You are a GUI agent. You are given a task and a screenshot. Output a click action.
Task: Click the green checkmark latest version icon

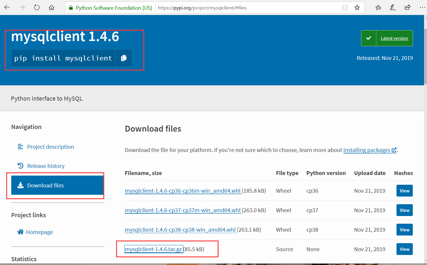pos(369,38)
